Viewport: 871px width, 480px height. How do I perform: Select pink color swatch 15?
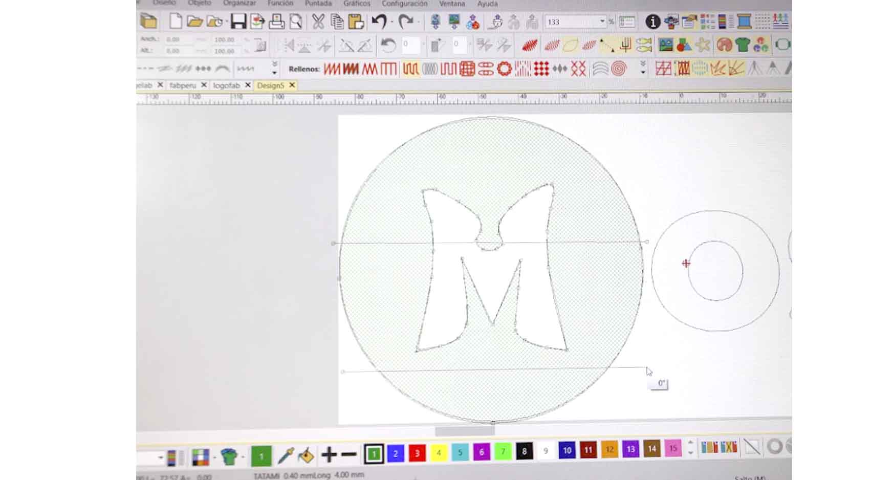[x=673, y=448]
